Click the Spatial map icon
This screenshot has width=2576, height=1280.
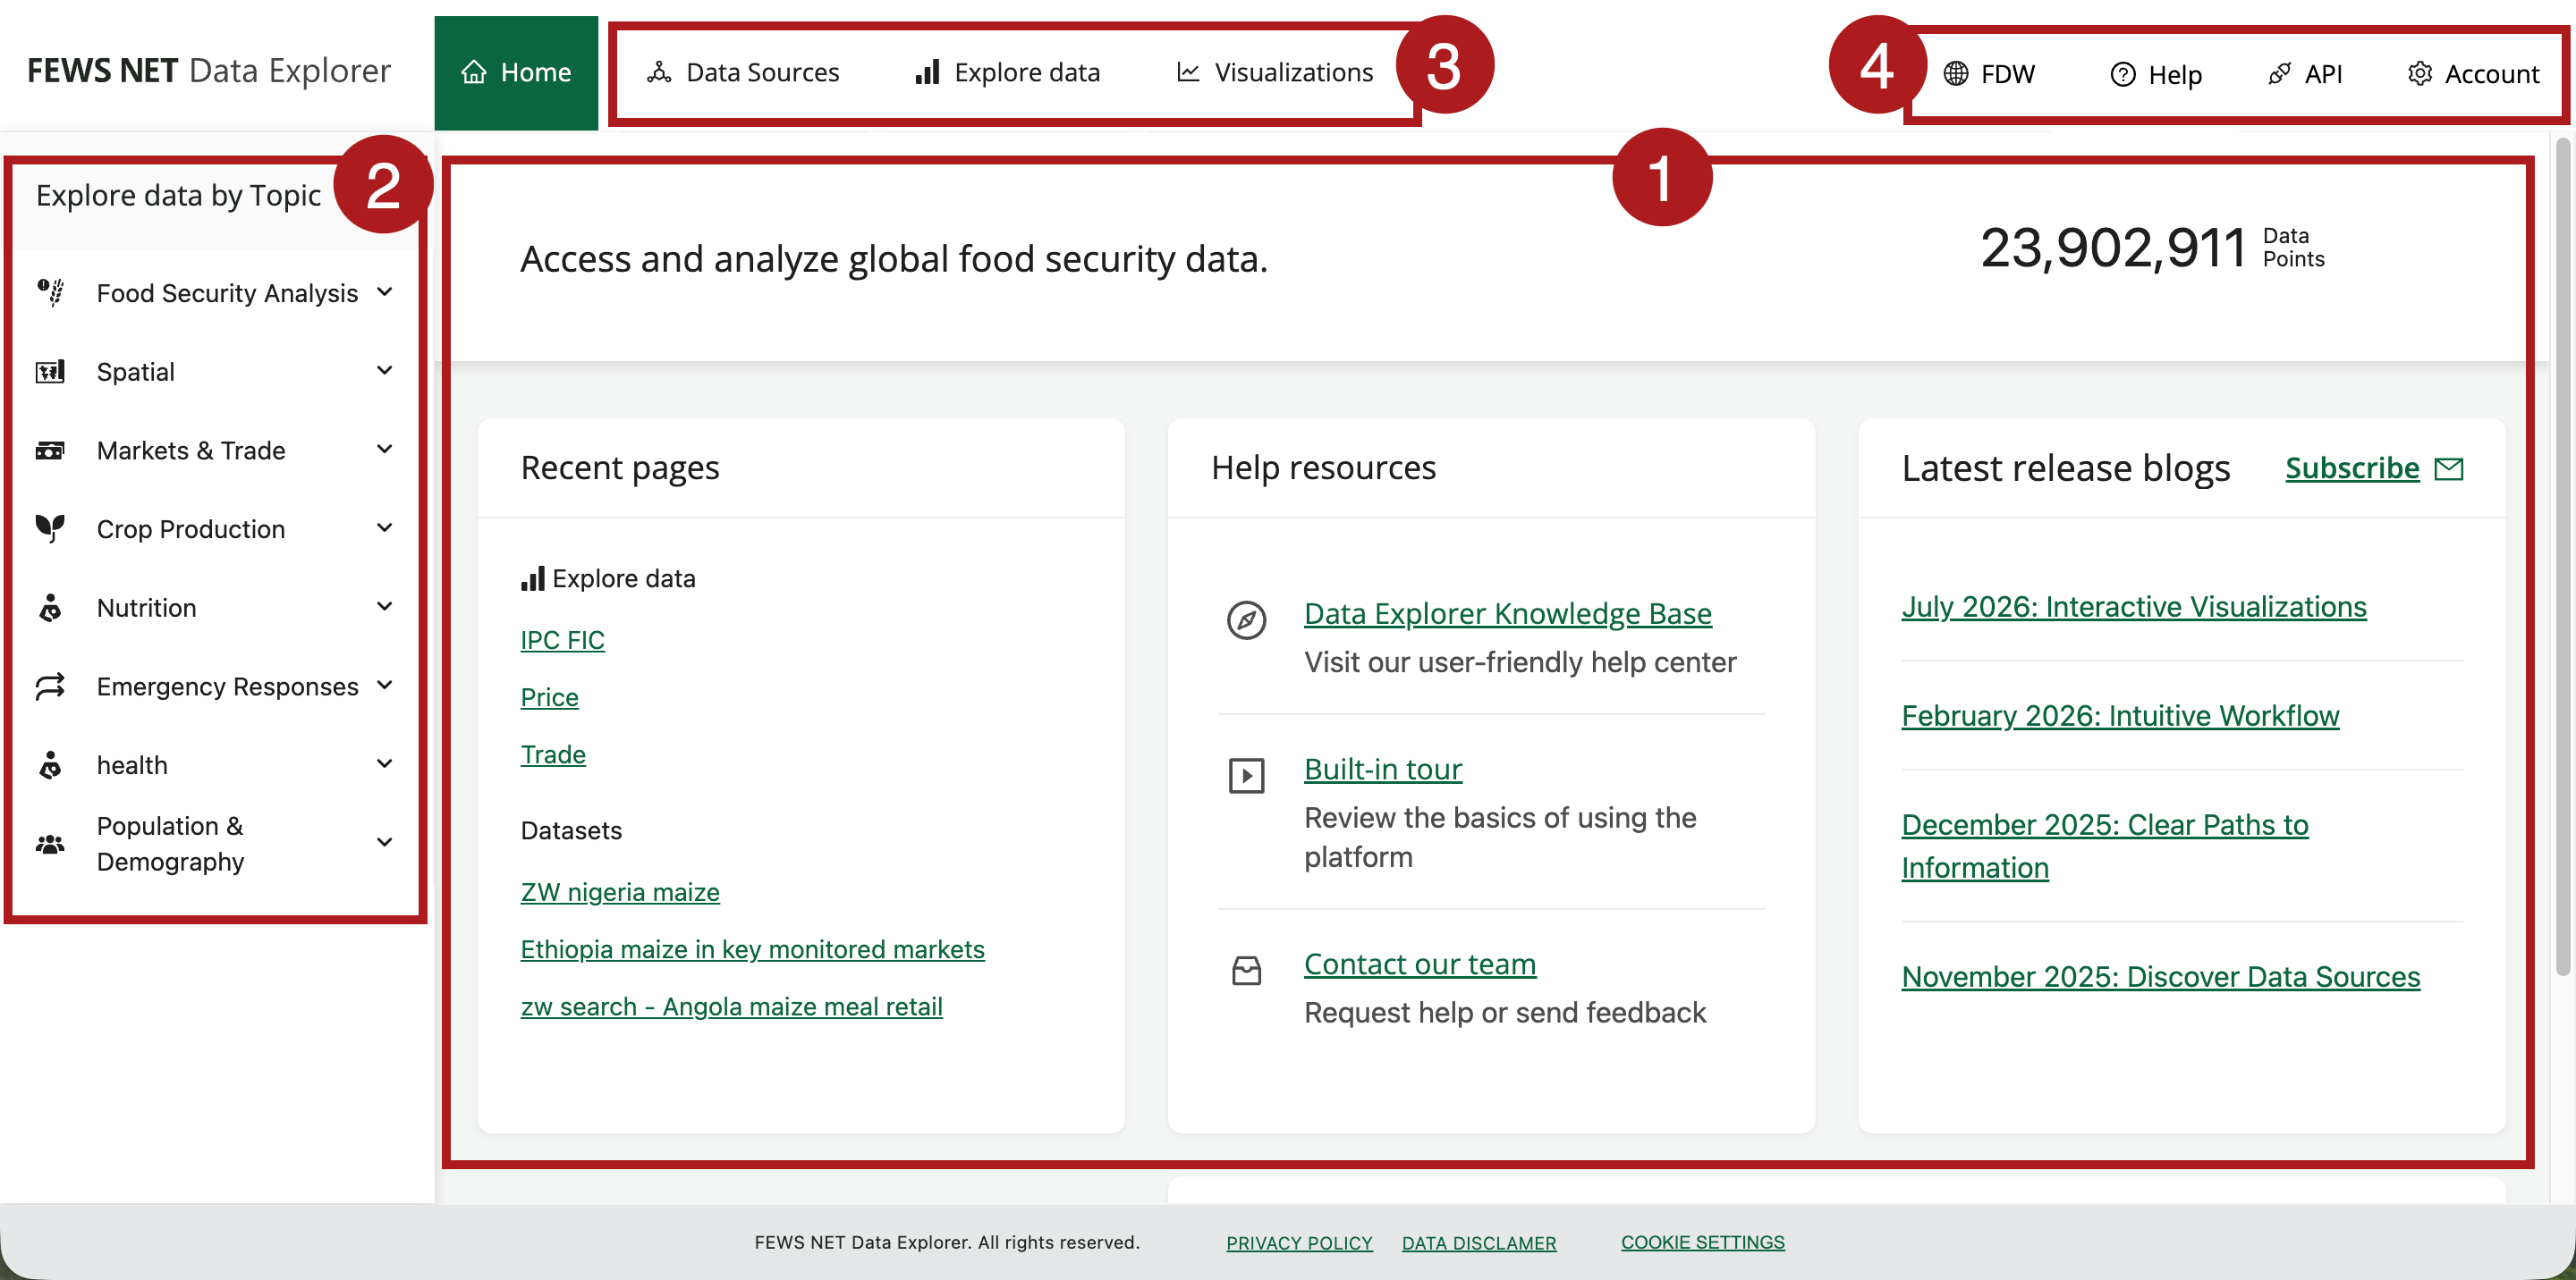point(50,372)
